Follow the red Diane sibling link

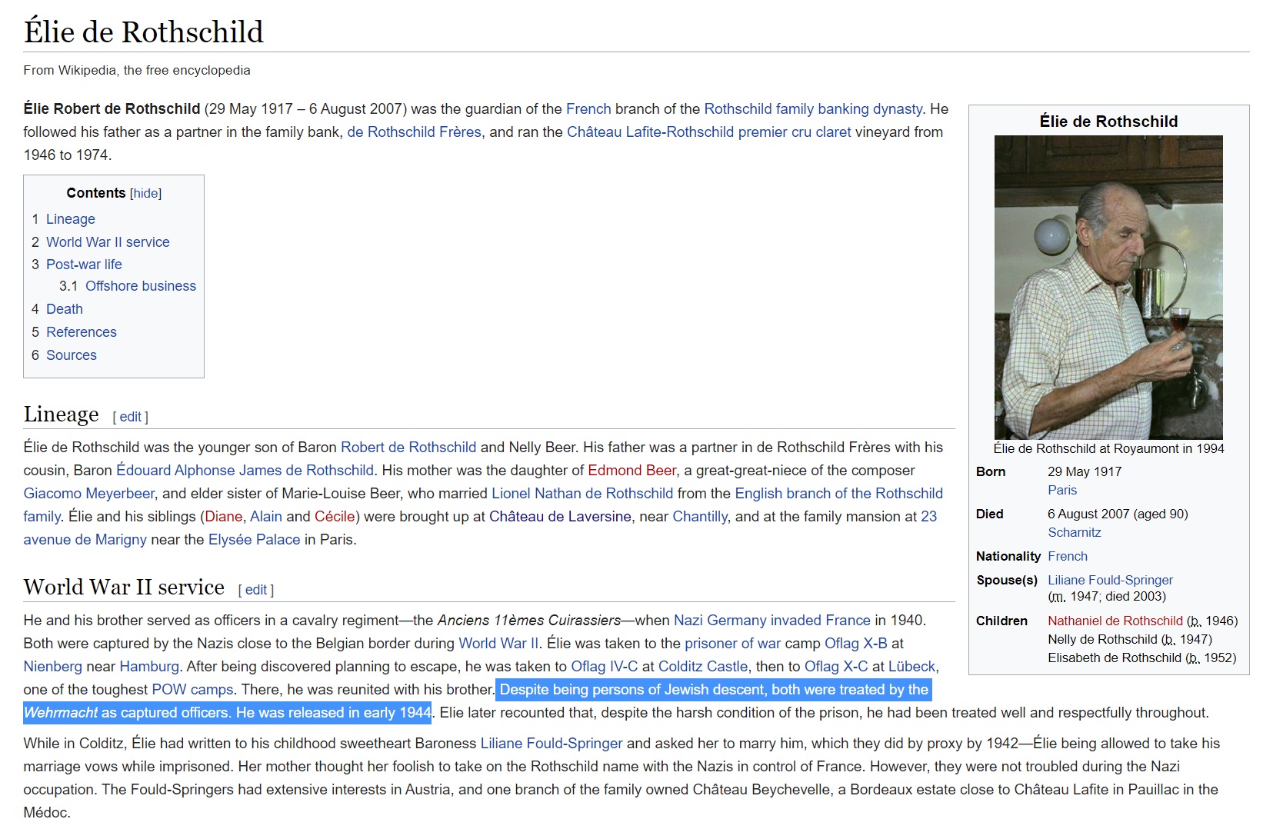224,517
